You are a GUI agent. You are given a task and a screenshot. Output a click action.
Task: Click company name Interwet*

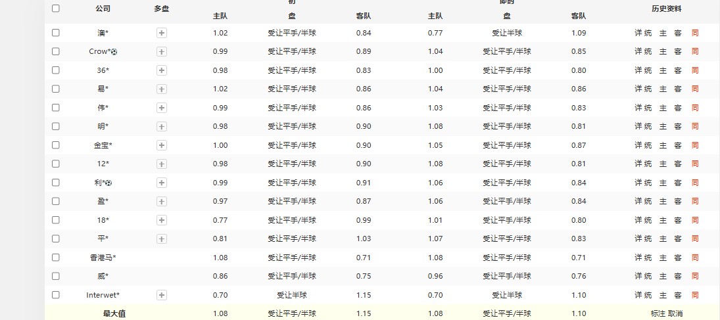pyautogui.click(x=103, y=295)
